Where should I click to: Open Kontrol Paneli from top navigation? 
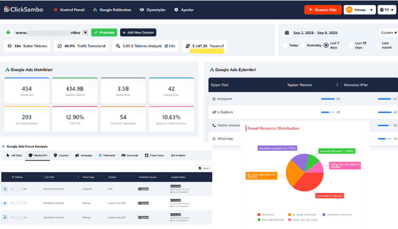click(x=69, y=10)
